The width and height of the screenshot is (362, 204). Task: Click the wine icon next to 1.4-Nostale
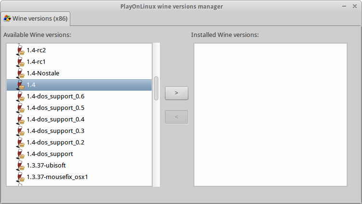pos(20,73)
